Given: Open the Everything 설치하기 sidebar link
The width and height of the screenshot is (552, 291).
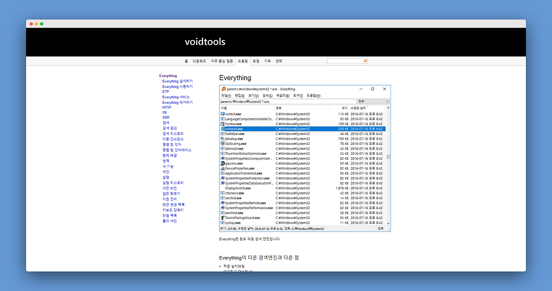Looking at the screenshot, I should [x=178, y=81].
